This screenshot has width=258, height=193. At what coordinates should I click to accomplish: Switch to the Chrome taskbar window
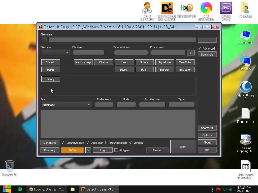point(47,189)
